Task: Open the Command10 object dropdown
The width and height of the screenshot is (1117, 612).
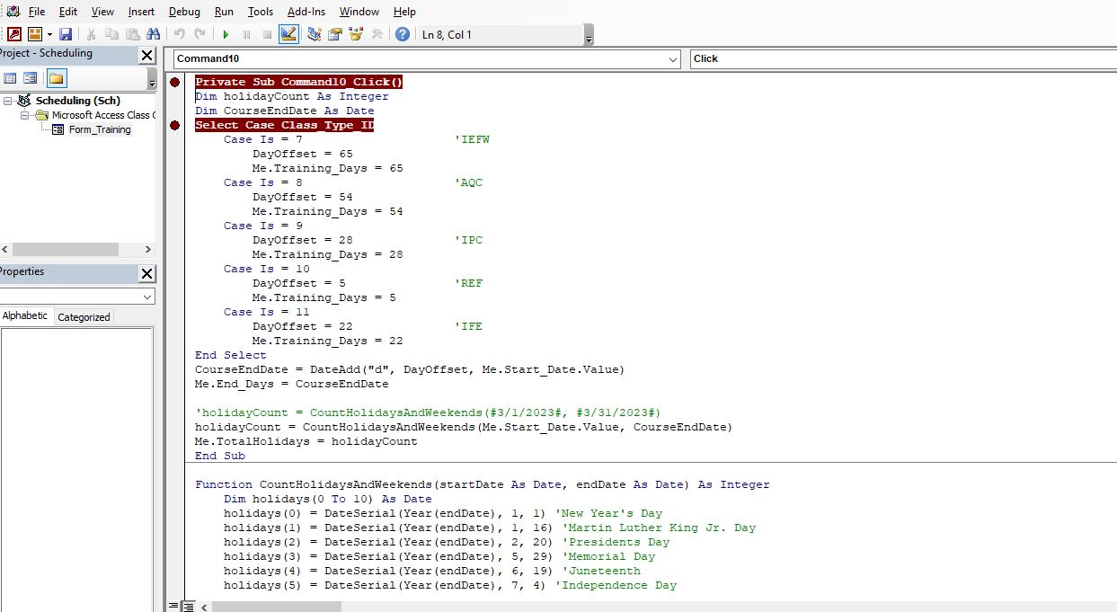Action: click(673, 59)
